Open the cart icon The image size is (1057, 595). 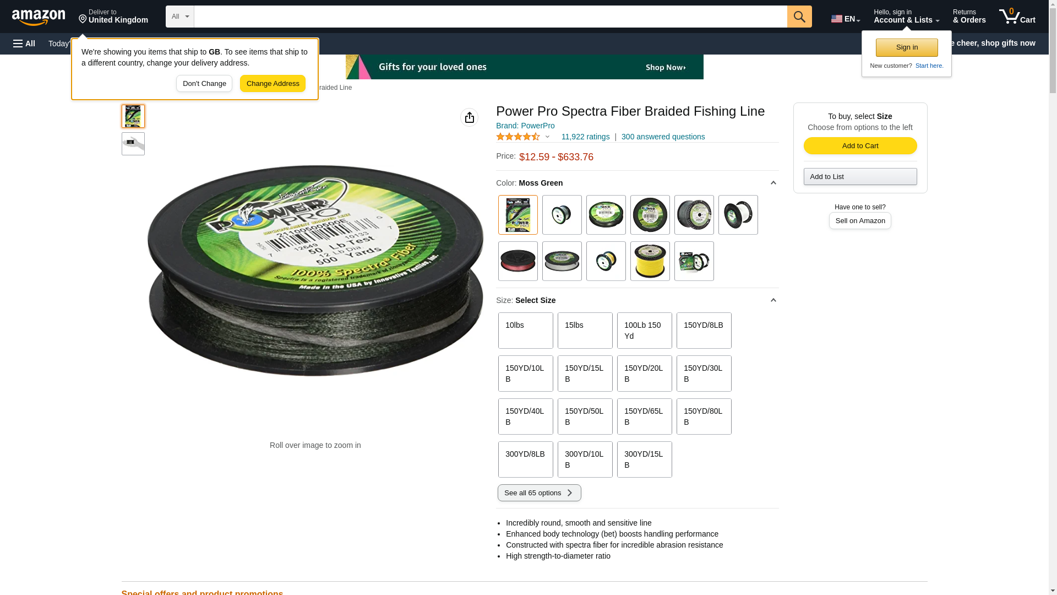[x=1017, y=17]
